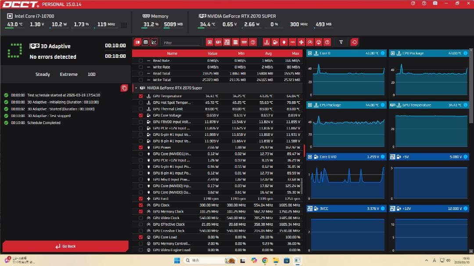This screenshot has height=266, width=474.
Task: Select the GPU Effective Clock row
Action: click(217, 224)
